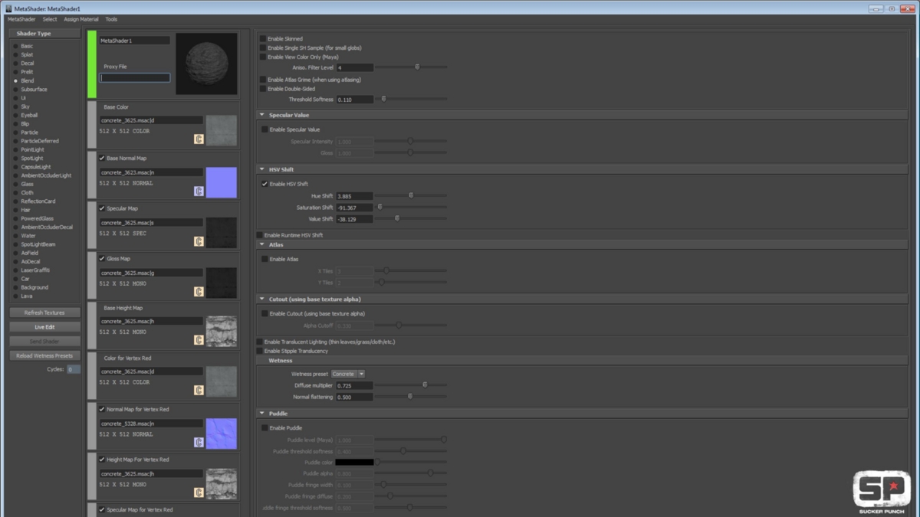Click the Saturation Shift slider
920x517 pixels.
click(x=410, y=208)
